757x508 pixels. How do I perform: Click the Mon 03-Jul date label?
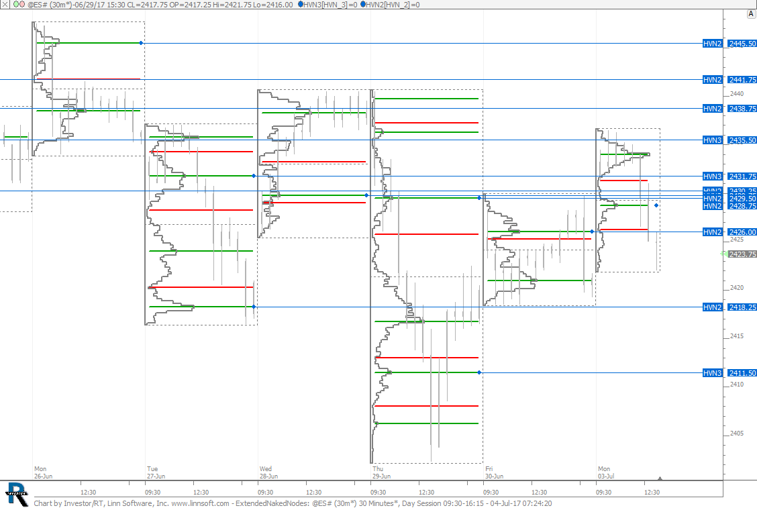coord(605,472)
